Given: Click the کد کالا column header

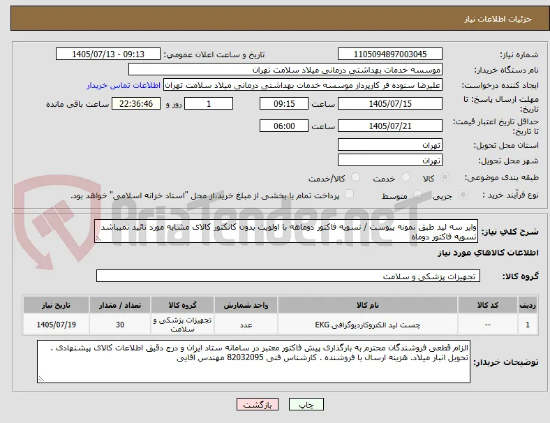Looking at the screenshot, I should tap(487, 305).
